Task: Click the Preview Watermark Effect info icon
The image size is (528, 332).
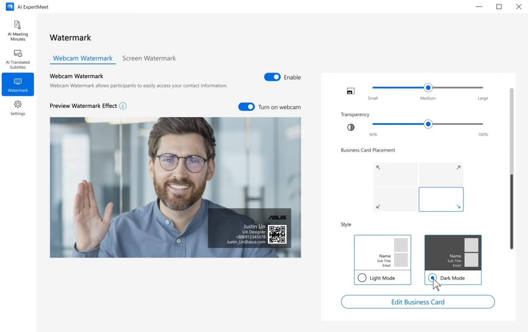Action: (x=123, y=106)
